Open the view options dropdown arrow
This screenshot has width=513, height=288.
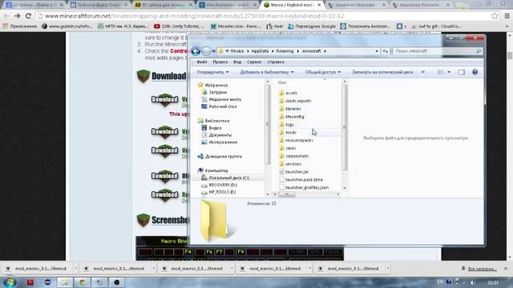449,72
